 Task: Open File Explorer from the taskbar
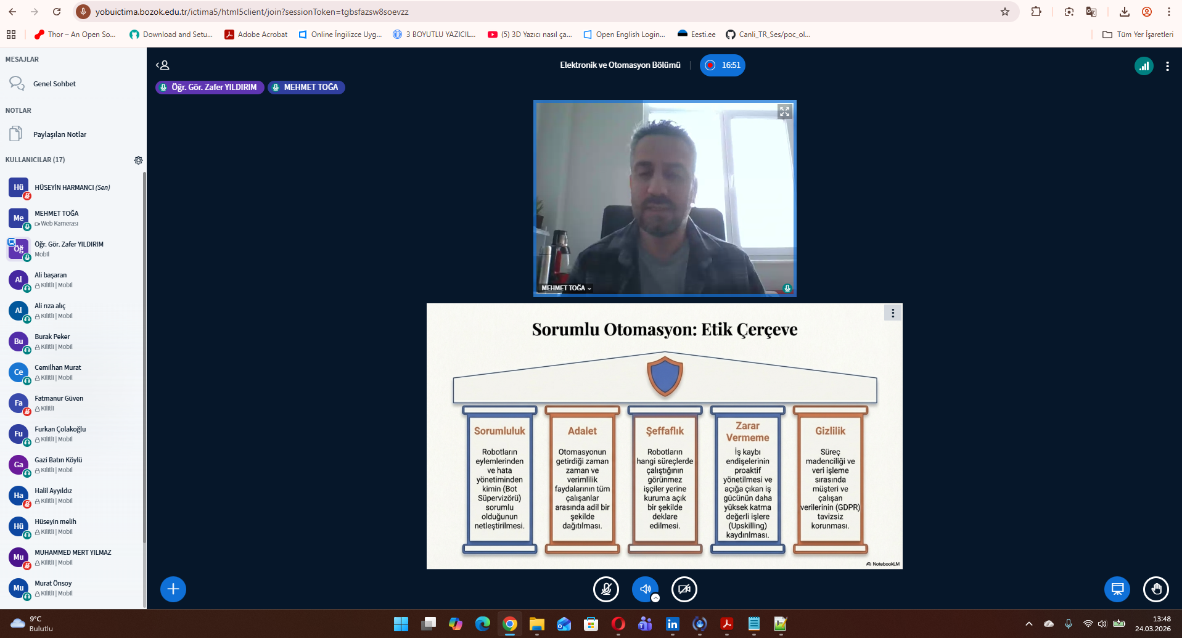[x=536, y=624]
